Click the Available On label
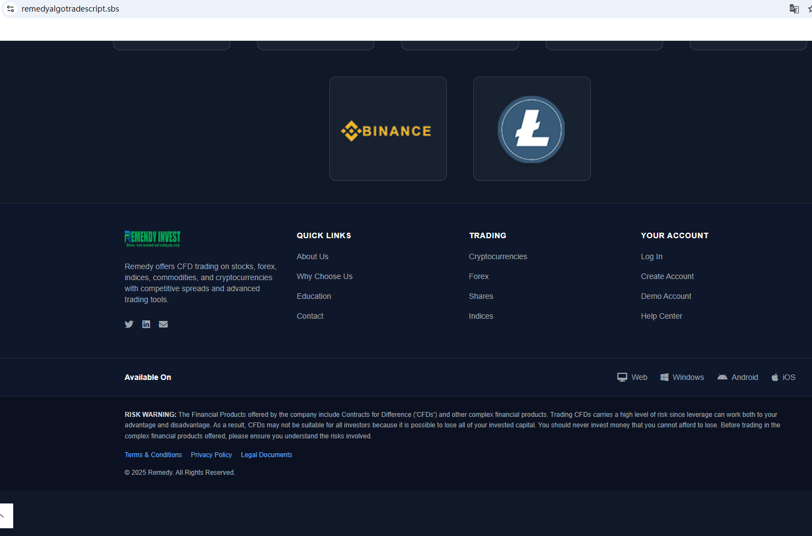 coord(148,377)
